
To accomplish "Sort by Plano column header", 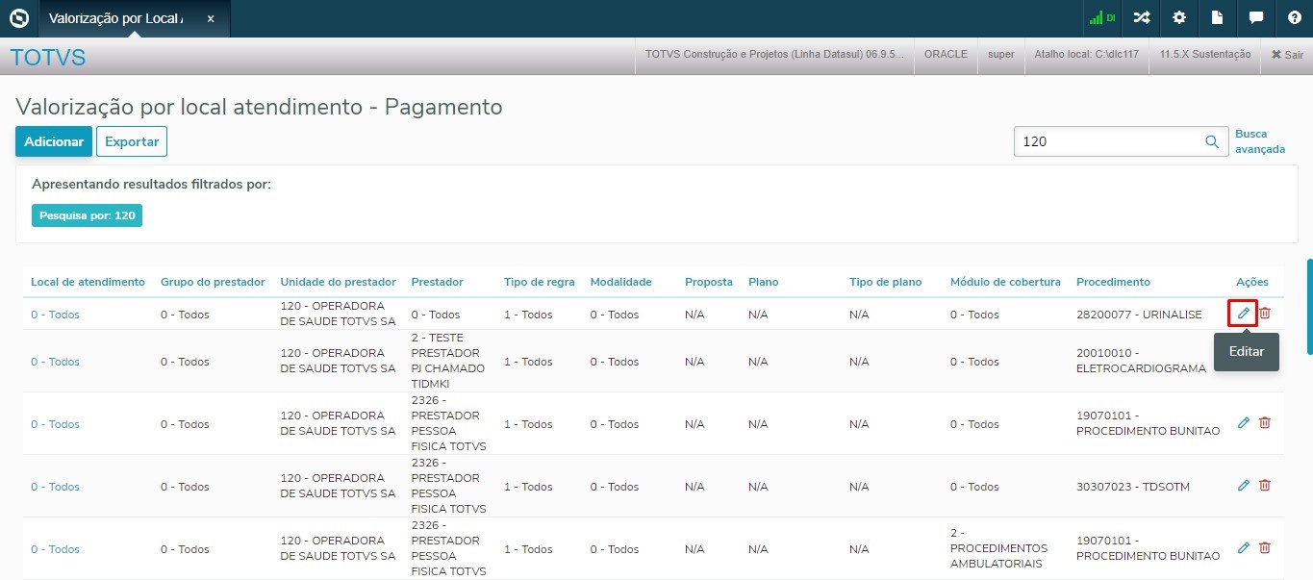I will pyautogui.click(x=764, y=282).
